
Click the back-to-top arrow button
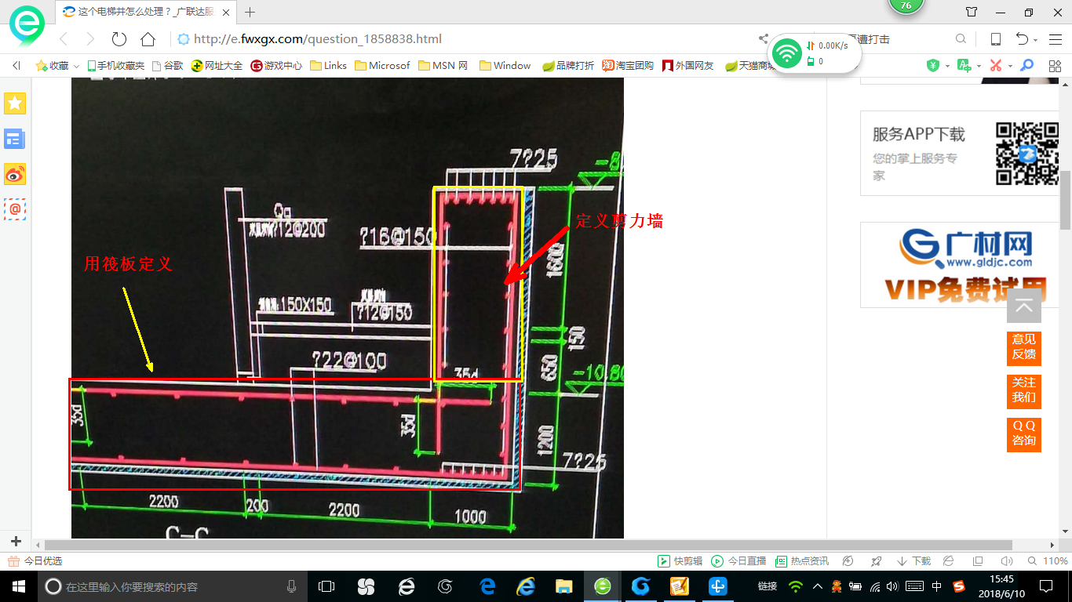pos(1024,306)
